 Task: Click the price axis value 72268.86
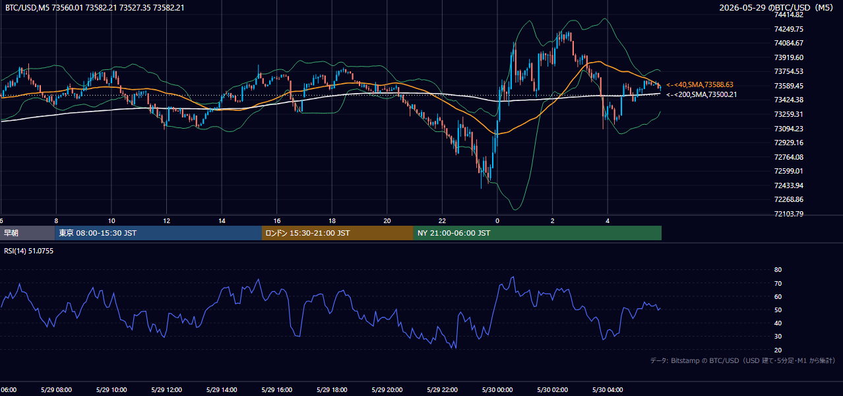point(788,199)
